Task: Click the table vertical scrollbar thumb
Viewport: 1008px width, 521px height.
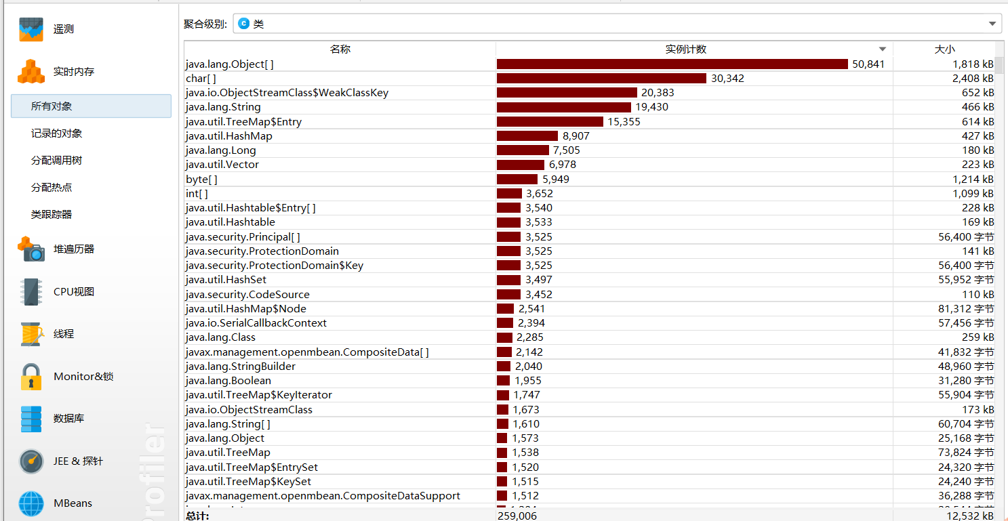Action: tap(999, 66)
